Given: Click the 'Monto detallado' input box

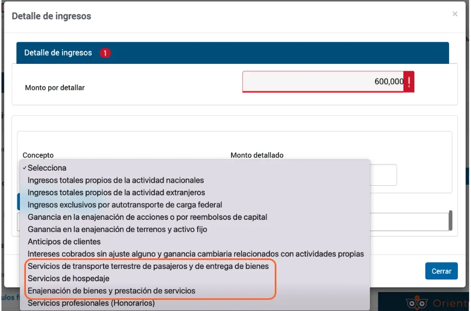Looking at the screenshot, I should tap(383, 175).
